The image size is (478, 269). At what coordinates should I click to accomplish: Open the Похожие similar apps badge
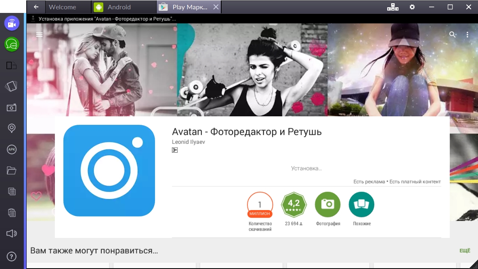tap(361, 204)
